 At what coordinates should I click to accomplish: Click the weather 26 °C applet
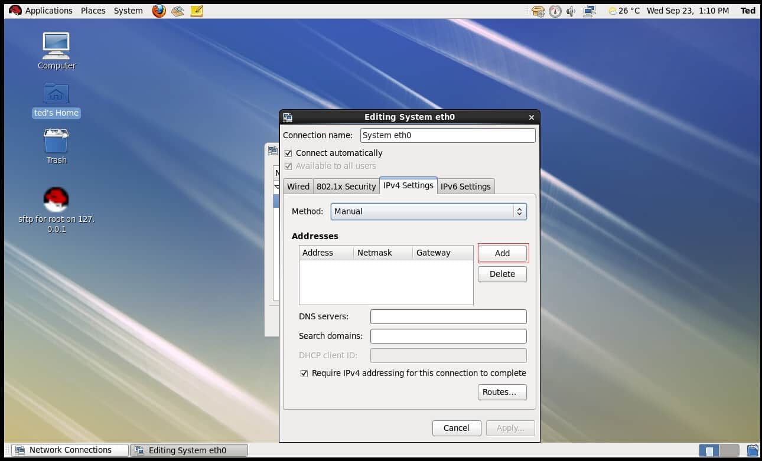pos(624,11)
